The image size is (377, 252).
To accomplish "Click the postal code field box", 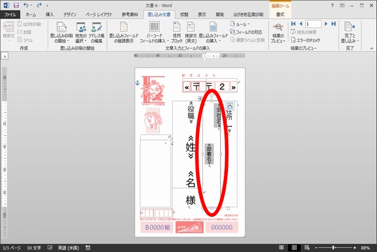I will pyautogui.click(x=210, y=86).
